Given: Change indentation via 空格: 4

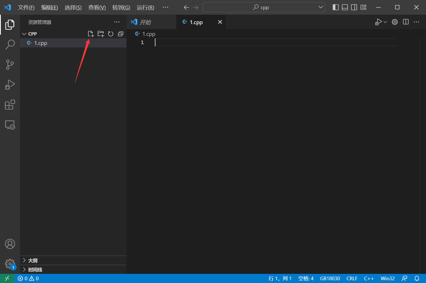Looking at the screenshot, I should (x=306, y=278).
